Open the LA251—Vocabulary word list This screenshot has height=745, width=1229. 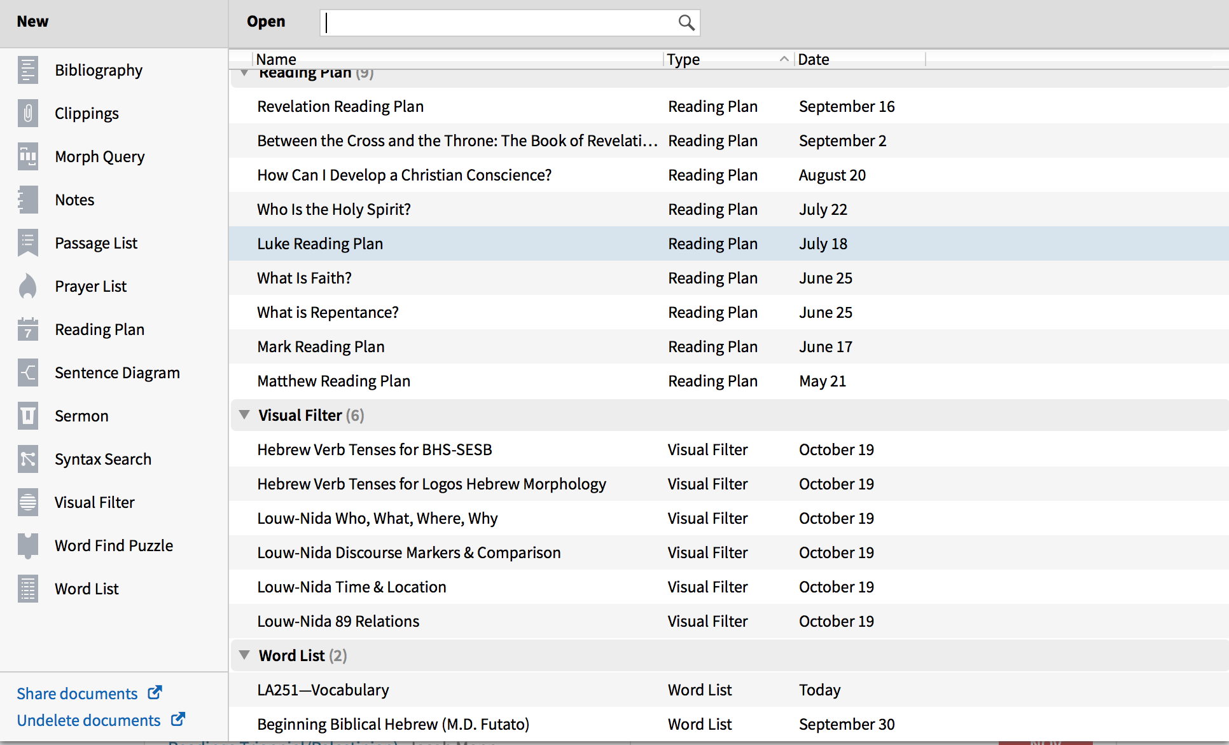pyautogui.click(x=323, y=690)
